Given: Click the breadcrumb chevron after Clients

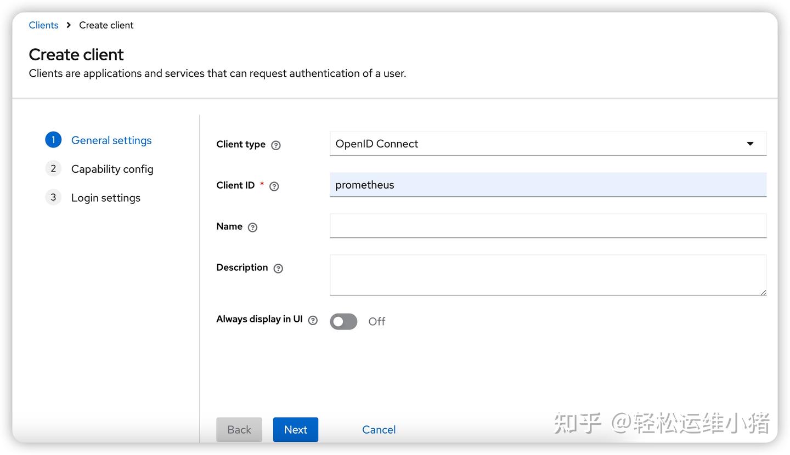Looking at the screenshot, I should (68, 25).
